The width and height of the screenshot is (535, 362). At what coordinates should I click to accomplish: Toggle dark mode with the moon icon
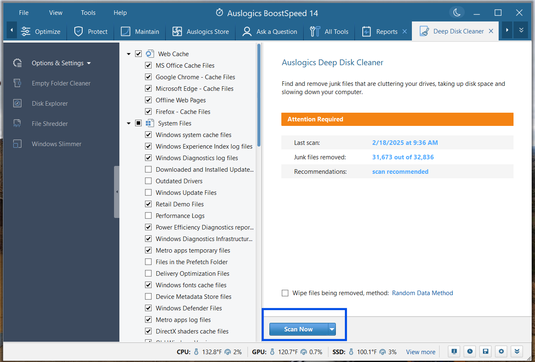point(457,13)
